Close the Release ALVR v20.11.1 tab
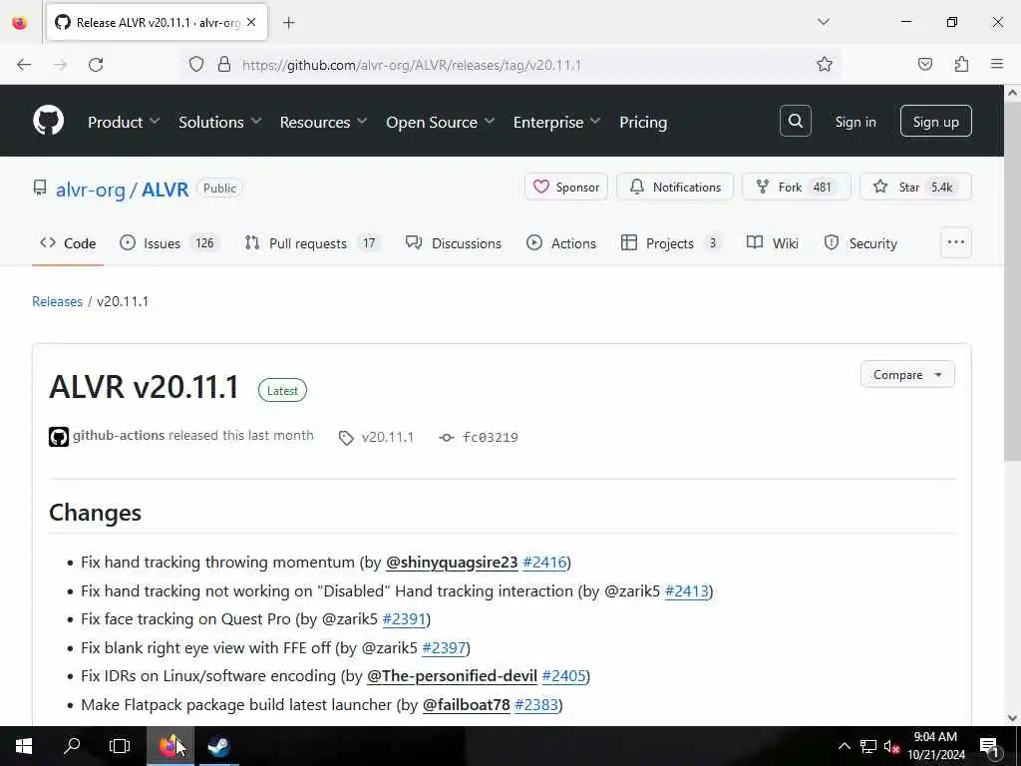 [251, 22]
